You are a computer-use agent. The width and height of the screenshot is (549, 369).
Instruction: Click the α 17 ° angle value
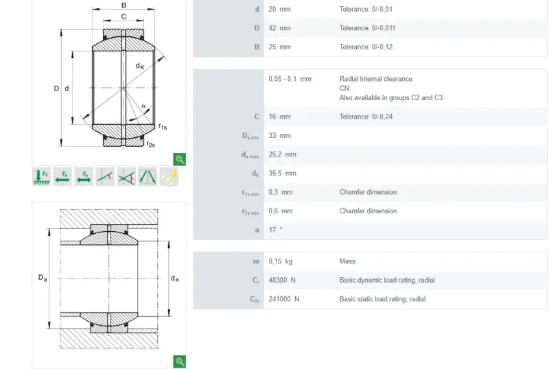275,230
